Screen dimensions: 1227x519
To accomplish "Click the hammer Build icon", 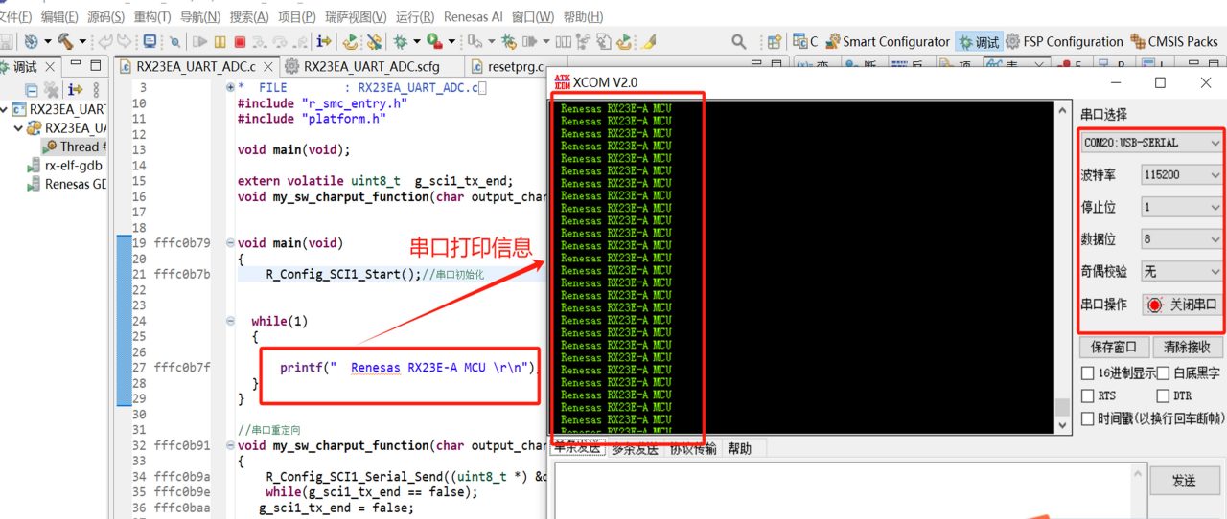I will point(65,42).
